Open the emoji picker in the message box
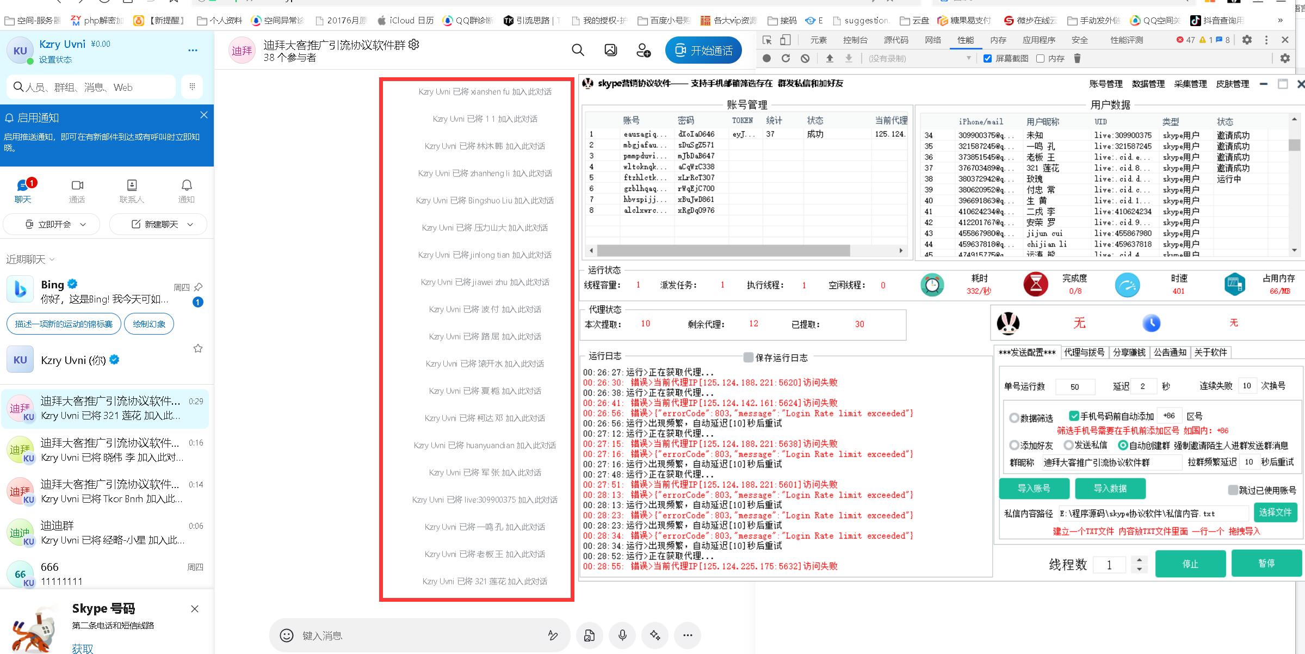The image size is (1305, 654). 287,636
